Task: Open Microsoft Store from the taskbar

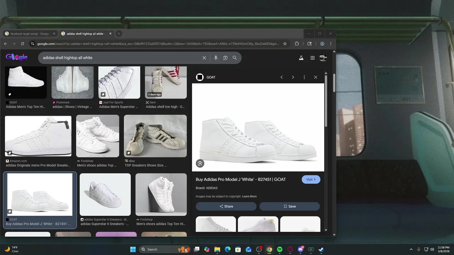Action: point(238,249)
